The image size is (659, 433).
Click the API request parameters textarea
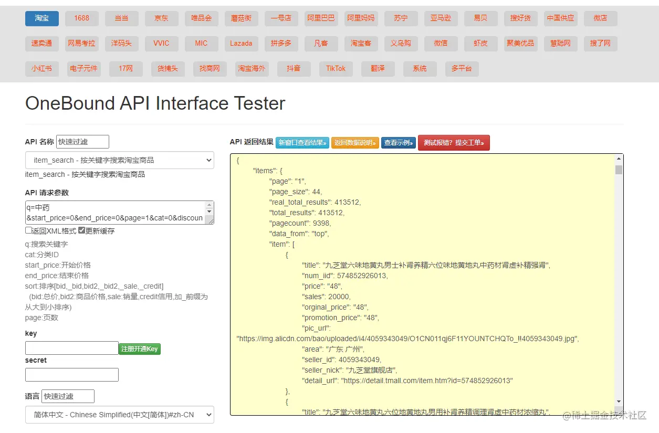116,213
